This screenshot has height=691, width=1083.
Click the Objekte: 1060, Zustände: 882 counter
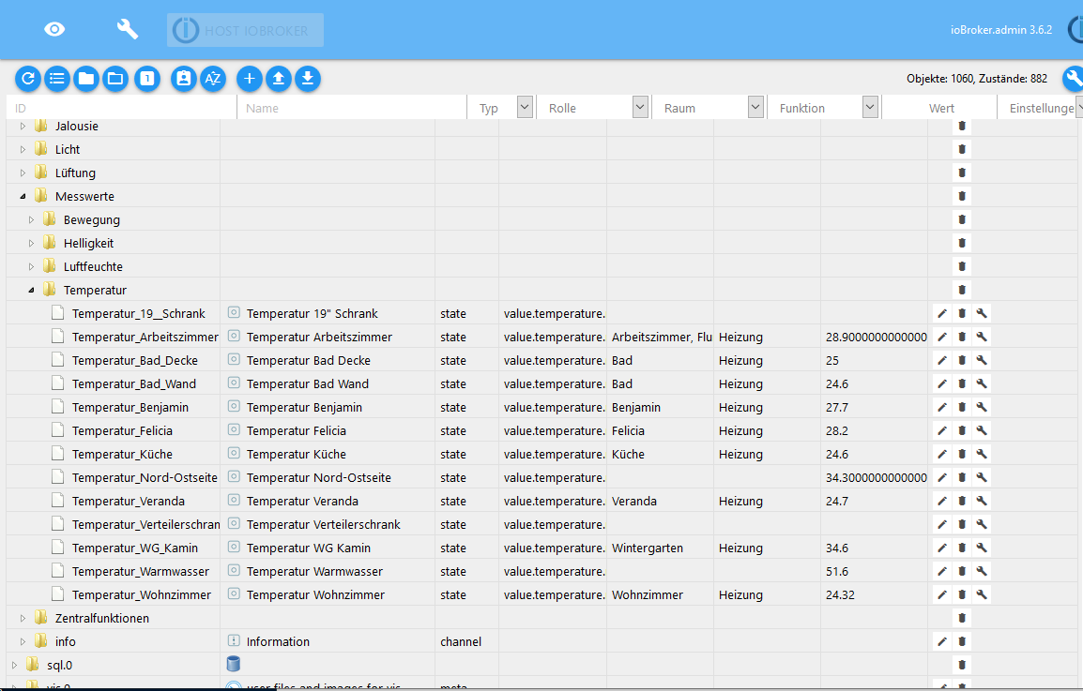click(x=977, y=79)
